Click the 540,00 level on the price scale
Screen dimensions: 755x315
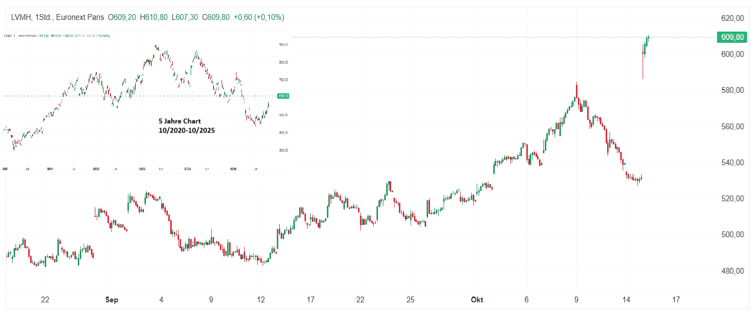pyautogui.click(x=733, y=162)
